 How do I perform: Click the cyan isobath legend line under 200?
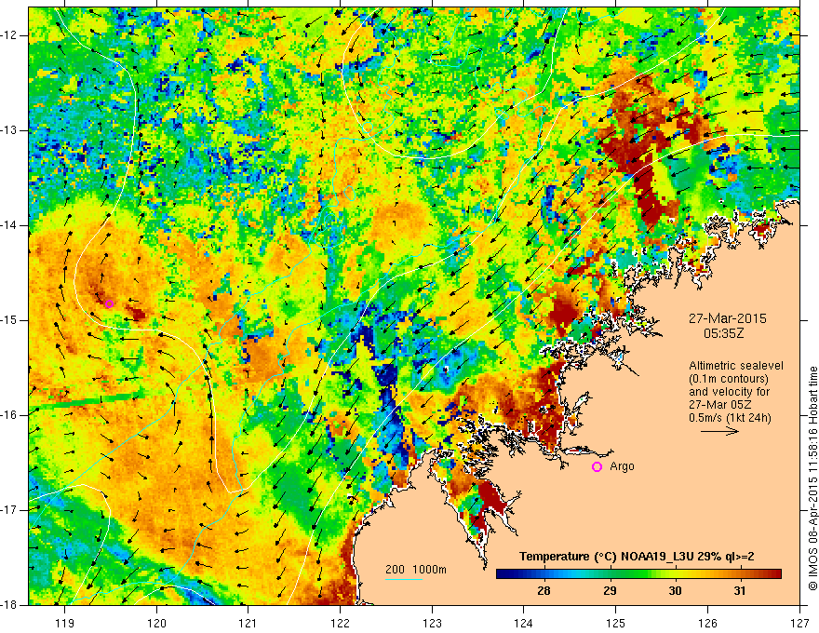point(404,580)
